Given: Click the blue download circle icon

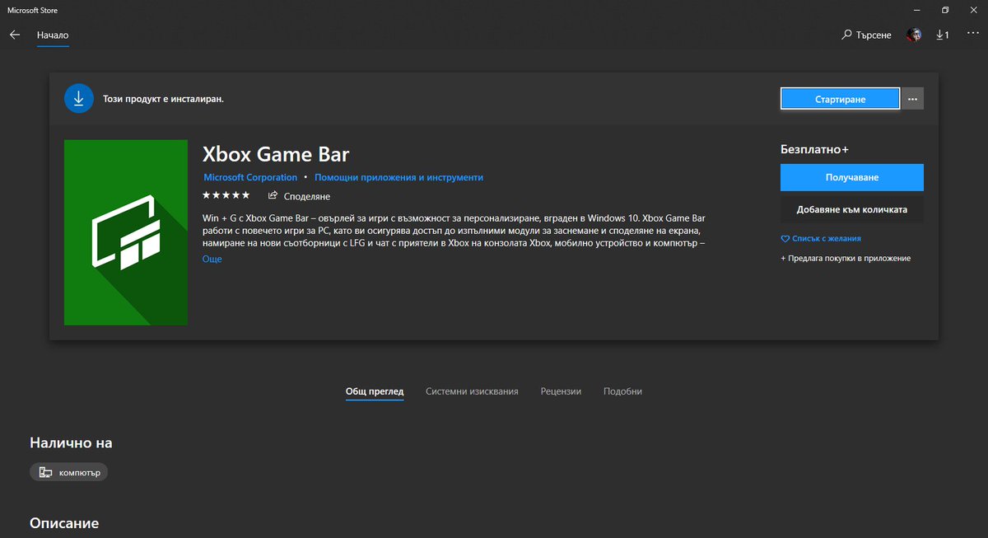Looking at the screenshot, I should click(x=79, y=98).
